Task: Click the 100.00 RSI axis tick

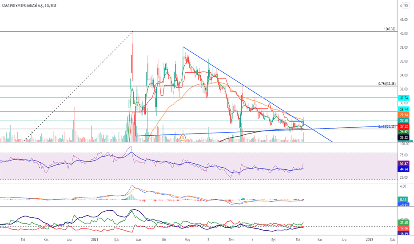Action: (x=405, y=144)
